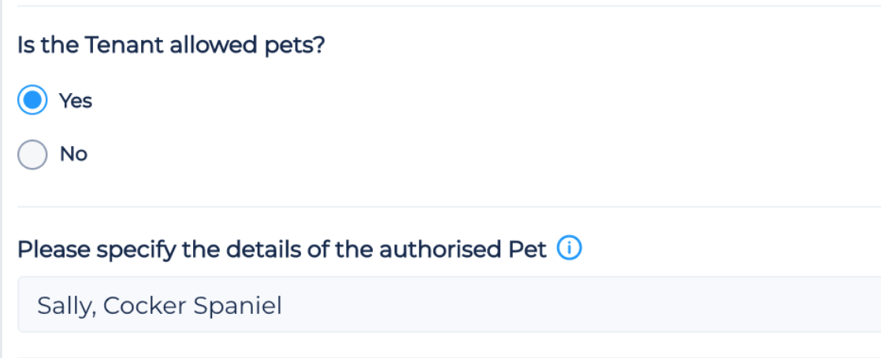The height and width of the screenshot is (358, 881).
Task: Select the No radio button
Action: tap(33, 154)
